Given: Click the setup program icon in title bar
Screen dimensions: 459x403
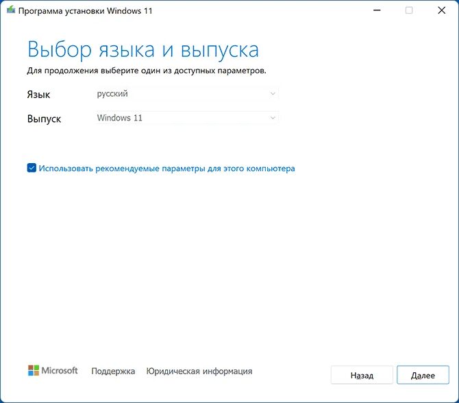Looking at the screenshot, I should coord(11,10).
